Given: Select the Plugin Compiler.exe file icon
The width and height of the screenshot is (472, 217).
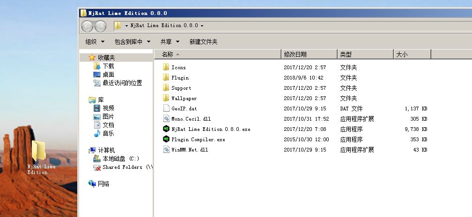Looking at the screenshot, I should [166, 139].
